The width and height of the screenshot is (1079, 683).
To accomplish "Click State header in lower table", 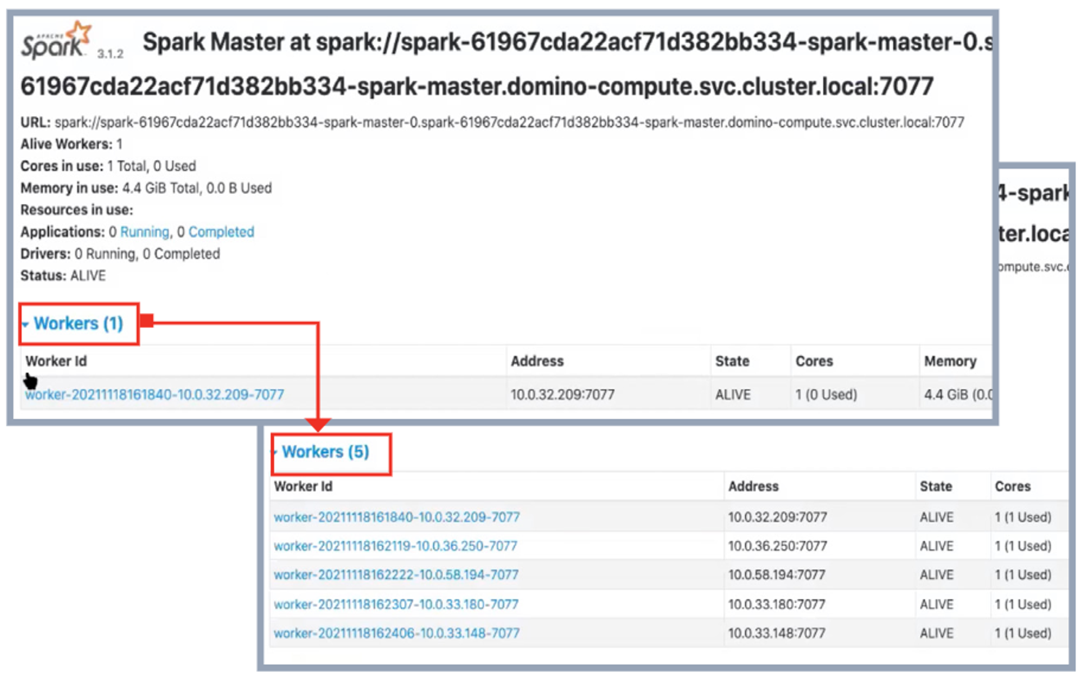I will coord(935,487).
